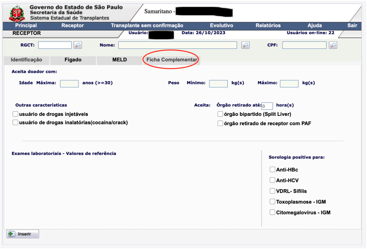
Task: Toggle Citomegalovírus - IGM checkbox
Action: pyautogui.click(x=272, y=213)
